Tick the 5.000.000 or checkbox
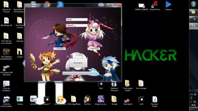This screenshot has width=198, height=111. [89, 49]
